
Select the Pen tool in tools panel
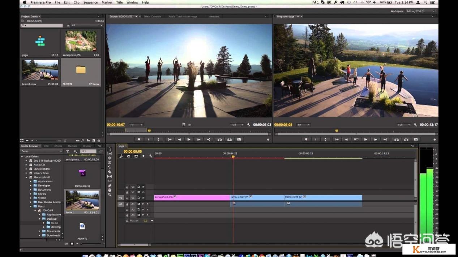(110, 186)
